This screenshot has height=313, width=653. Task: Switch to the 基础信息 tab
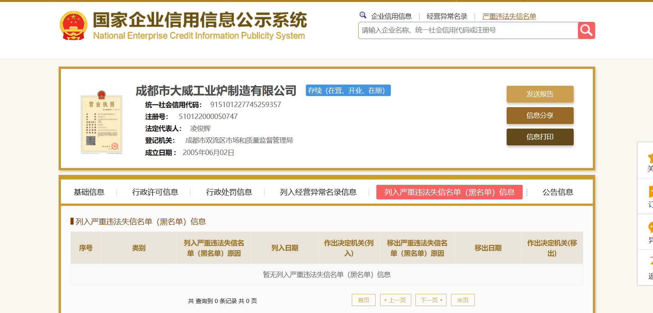click(x=89, y=192)
